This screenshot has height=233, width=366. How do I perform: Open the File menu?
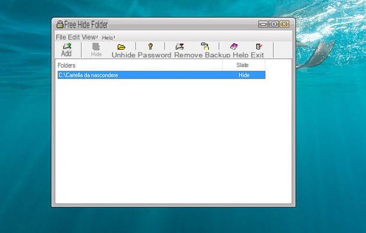61,37
